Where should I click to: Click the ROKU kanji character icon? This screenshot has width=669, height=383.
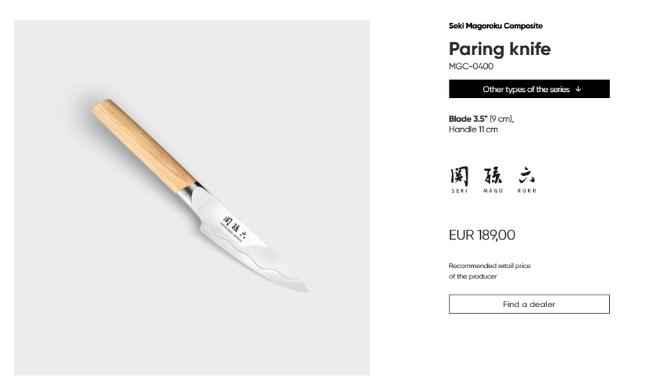point(527,175)
